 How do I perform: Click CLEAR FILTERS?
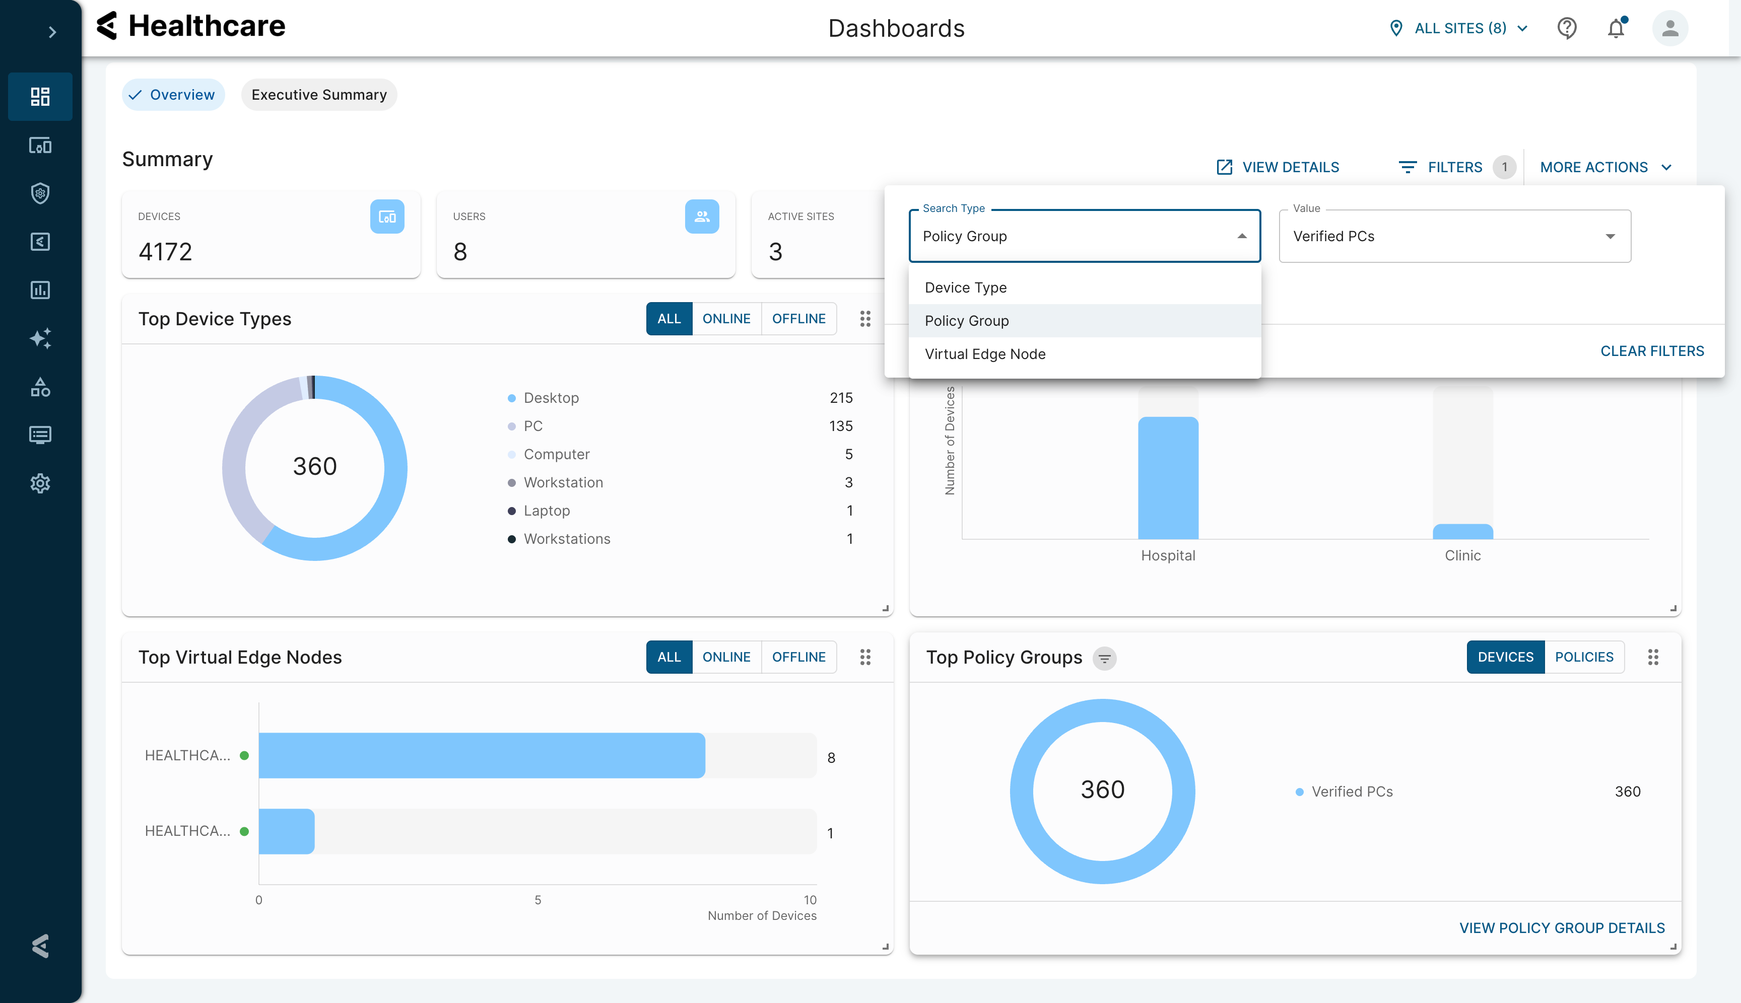1651,351
